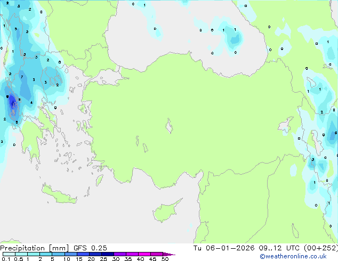Select the 30–35 mm purple legend box

(x=120, y=254)
